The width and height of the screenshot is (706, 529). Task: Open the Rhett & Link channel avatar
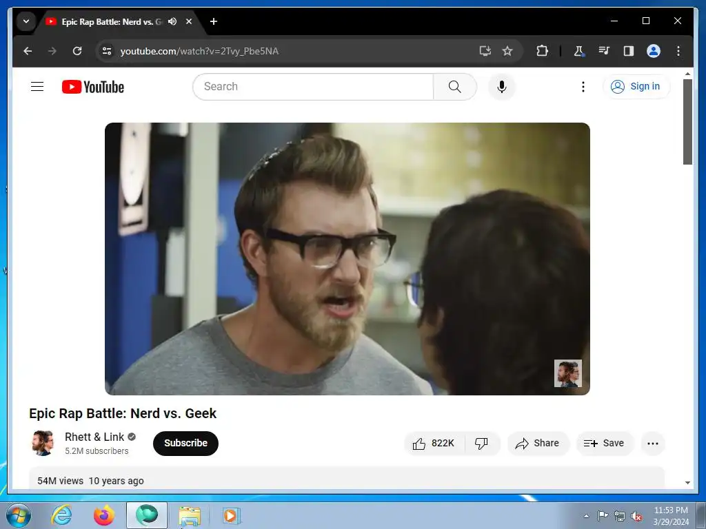(x=43, y=443)
